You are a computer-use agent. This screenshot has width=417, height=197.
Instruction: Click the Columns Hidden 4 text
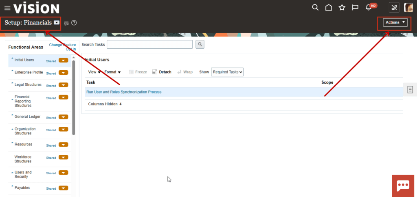(x=105, y=104)
